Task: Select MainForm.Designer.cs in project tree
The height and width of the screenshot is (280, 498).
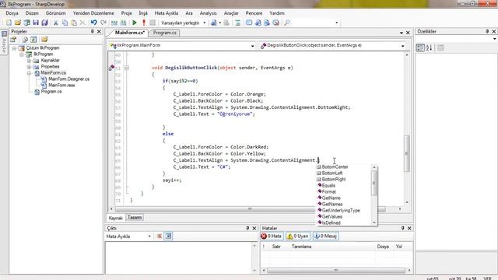Action: coord(69,79)
